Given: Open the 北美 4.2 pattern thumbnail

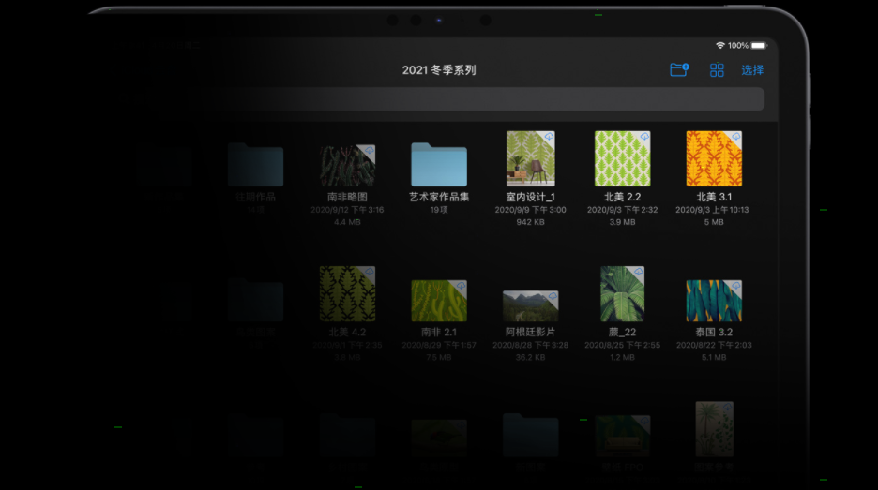Looking at the screenshot, I should 346,293.
